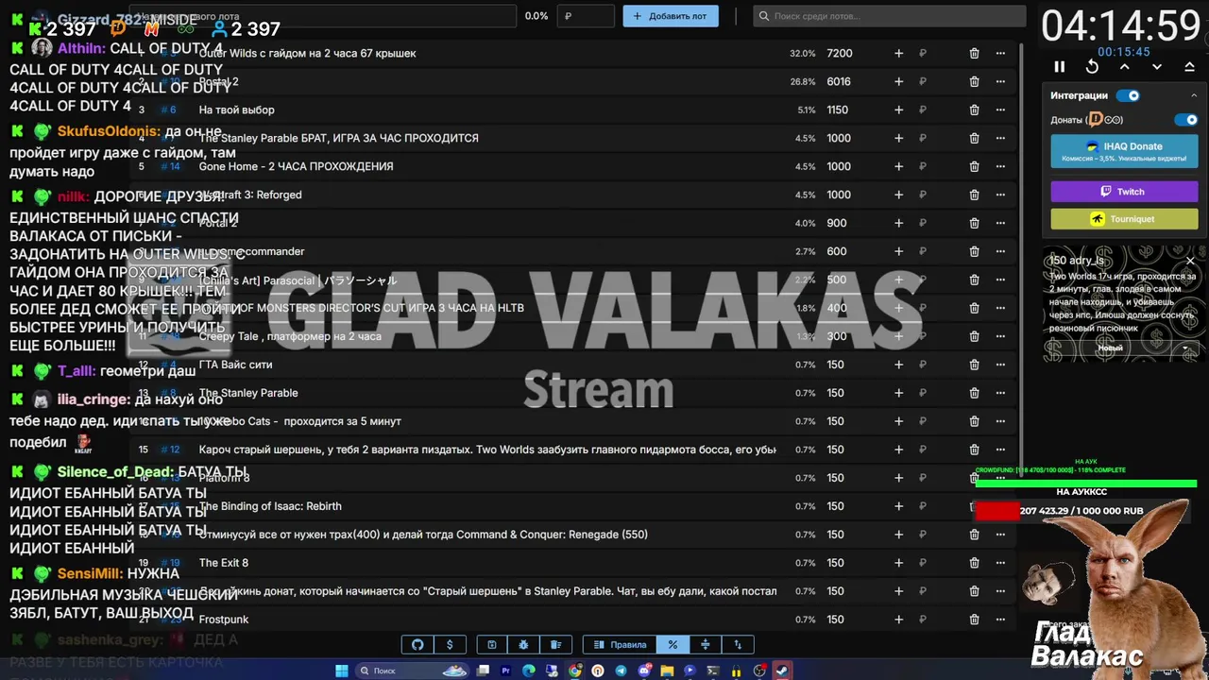The image size is (1209, 680).
Task: Click plus icon on 'На твой выбор' row
Action: 898,110
